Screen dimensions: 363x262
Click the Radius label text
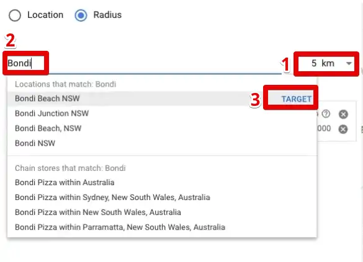[x=107, y=15]
